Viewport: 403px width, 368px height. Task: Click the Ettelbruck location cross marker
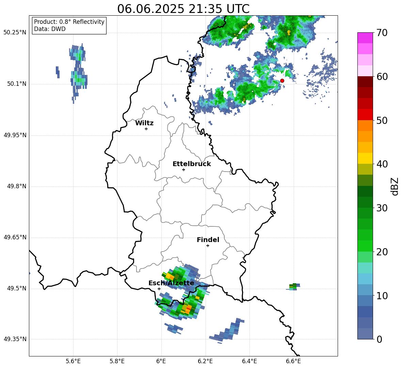pos(183,170)
